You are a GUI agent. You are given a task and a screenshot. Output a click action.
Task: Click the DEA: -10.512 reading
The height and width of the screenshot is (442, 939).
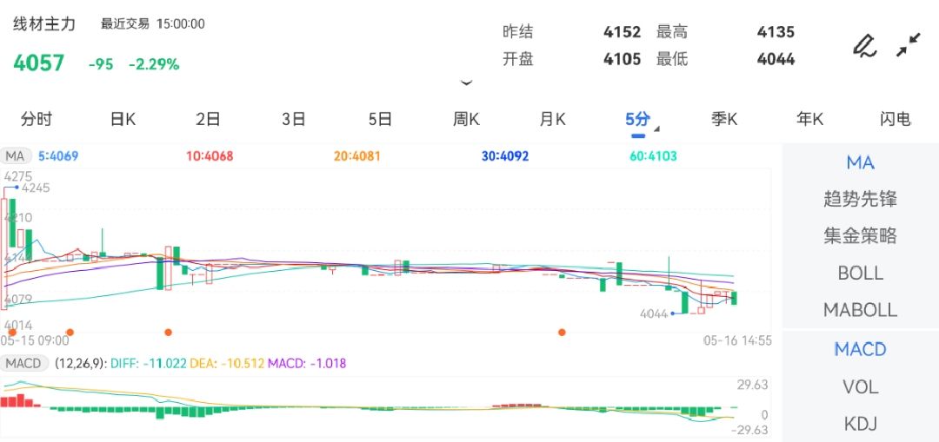coord(227,363)
